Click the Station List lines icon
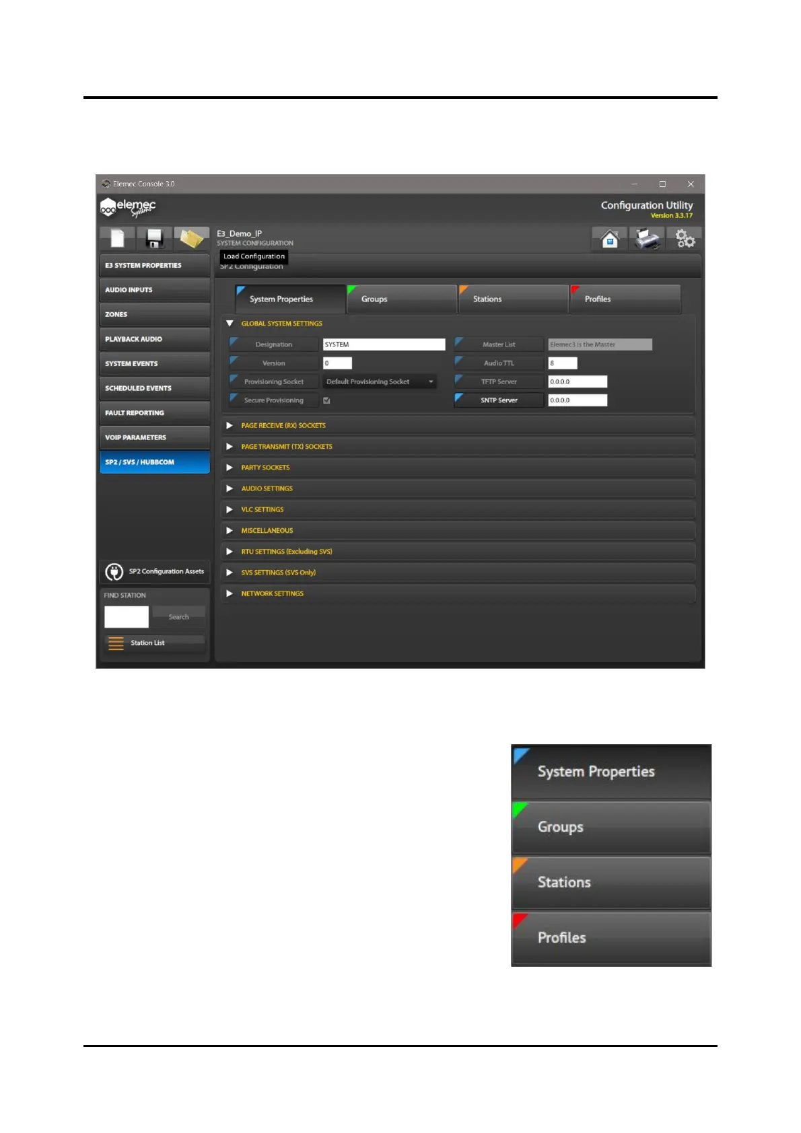 click(x=116, y=643)
